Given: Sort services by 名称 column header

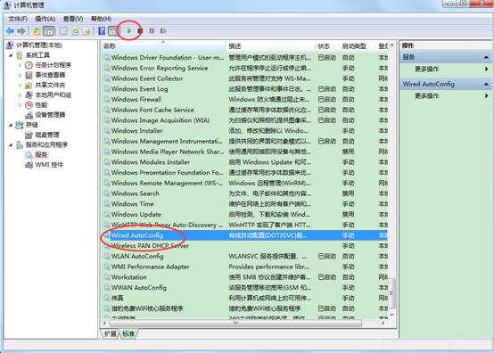Looking at the screenshot, I should pos(163,46).
